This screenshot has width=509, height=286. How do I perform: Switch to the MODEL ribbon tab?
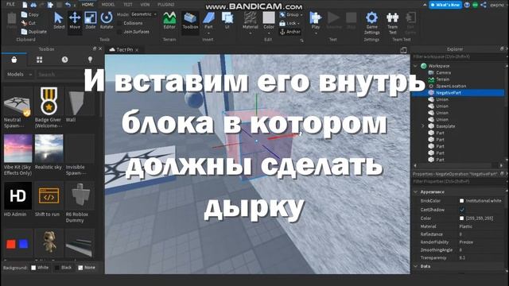(x=108, y=5)
